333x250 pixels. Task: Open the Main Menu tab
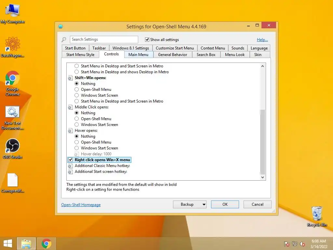138,55
